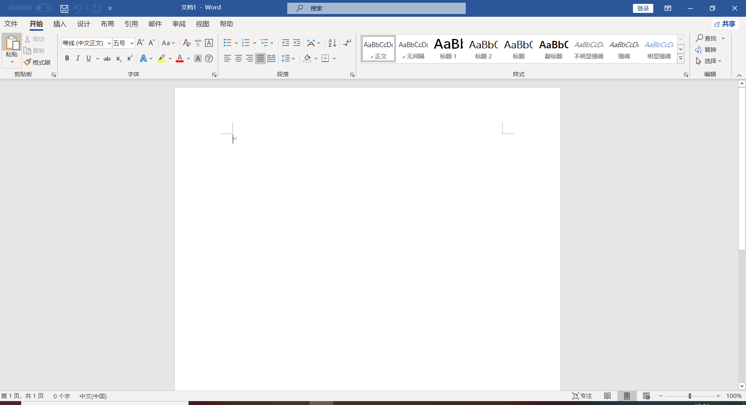Screen dimensions: 746x405
Task: Apply the red font color
Action: coord(180,58)
